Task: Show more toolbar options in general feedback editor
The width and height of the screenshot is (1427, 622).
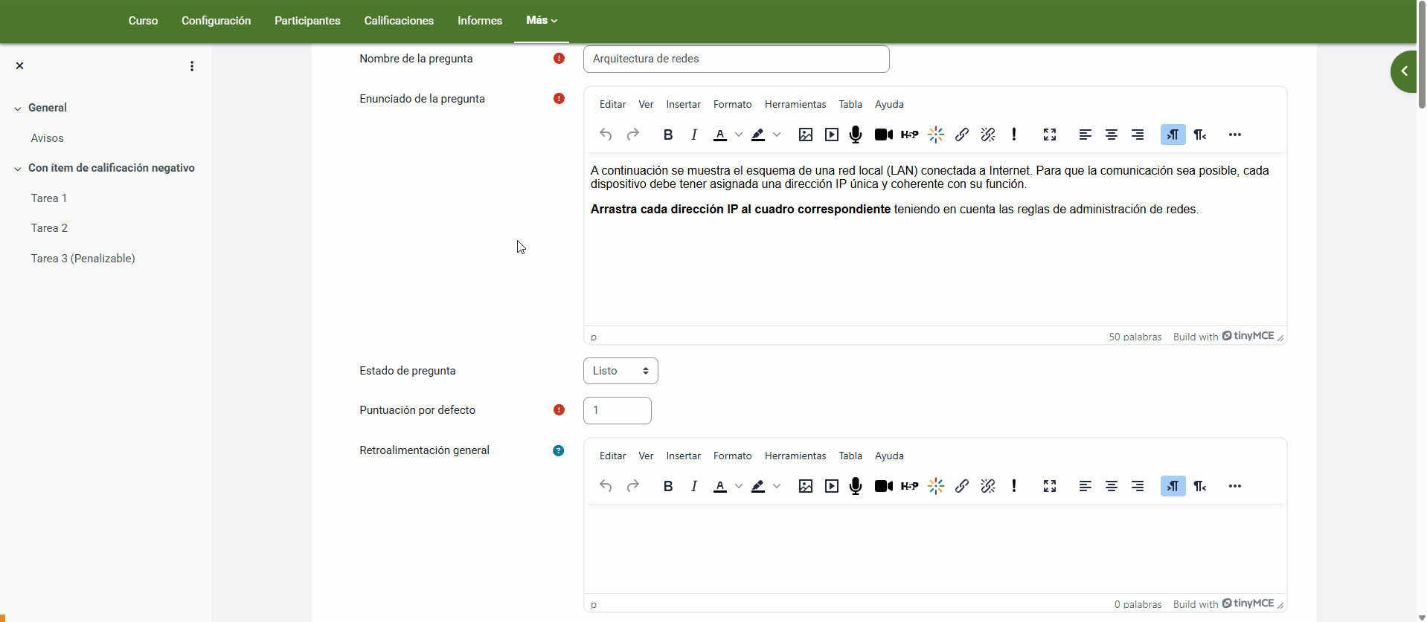Action: click(x=1235, y=486)
